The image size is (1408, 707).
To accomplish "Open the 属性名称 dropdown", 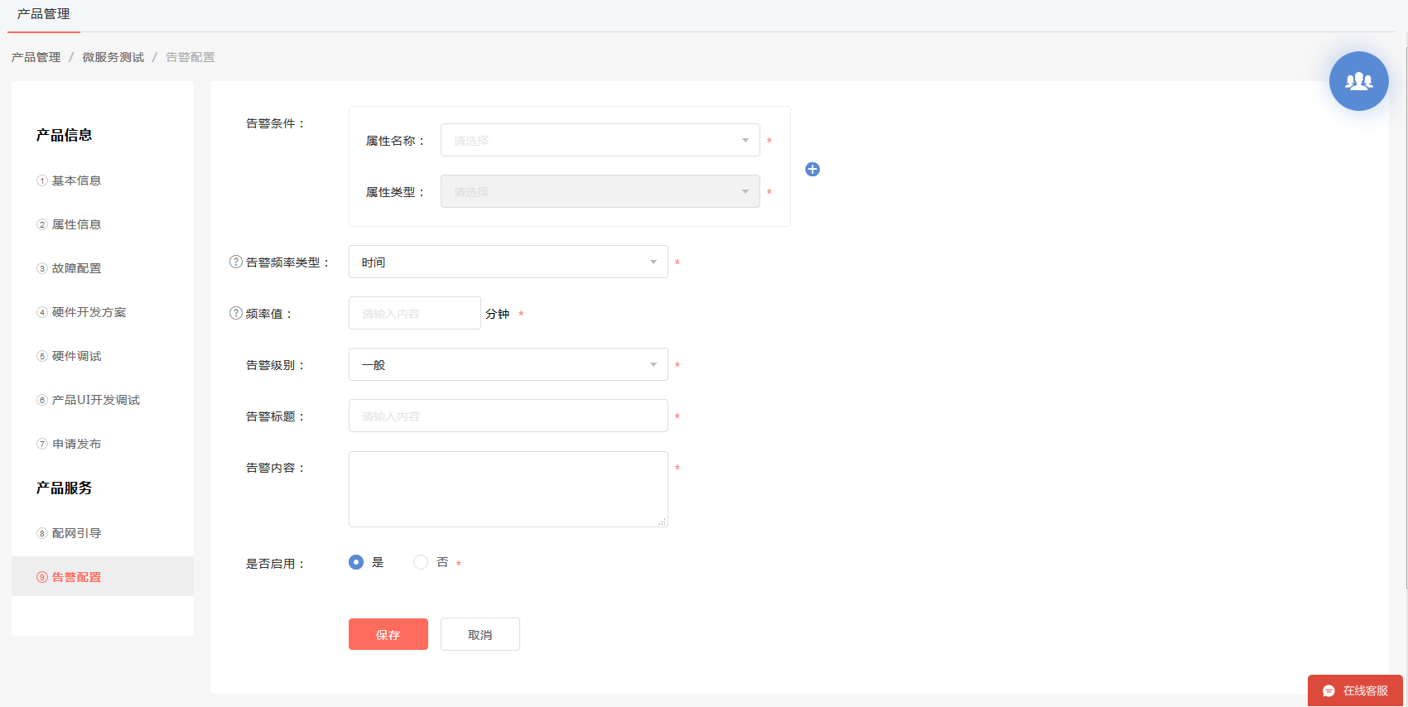I will 600,140.
